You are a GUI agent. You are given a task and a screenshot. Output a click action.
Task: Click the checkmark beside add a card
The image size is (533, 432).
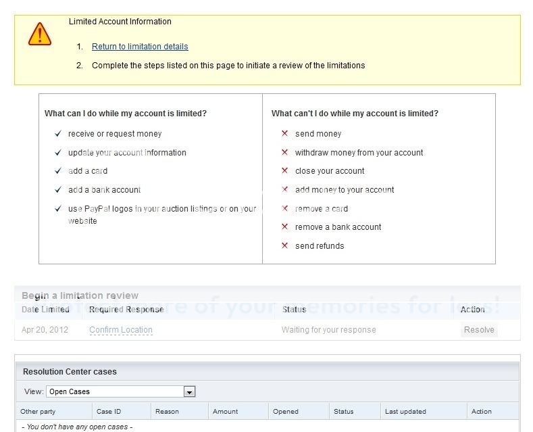pyautogui.click(x=58, y=170)
